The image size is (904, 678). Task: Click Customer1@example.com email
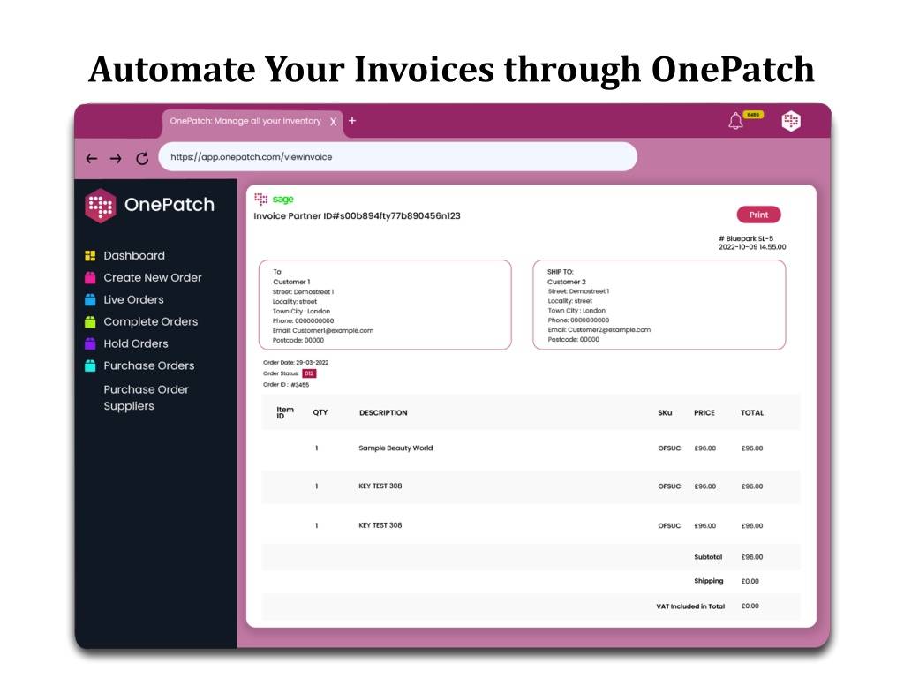[333, 330]
